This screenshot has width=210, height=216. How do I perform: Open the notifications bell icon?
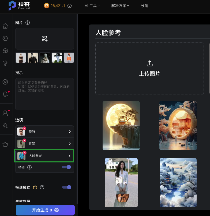click(x=5, y=94)
